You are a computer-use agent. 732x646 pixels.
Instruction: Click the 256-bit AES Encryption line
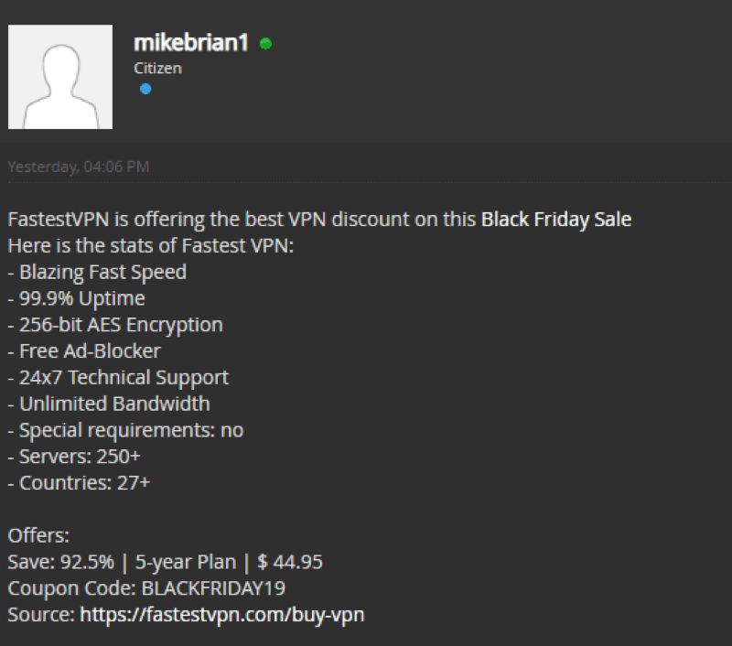[115, 325]
